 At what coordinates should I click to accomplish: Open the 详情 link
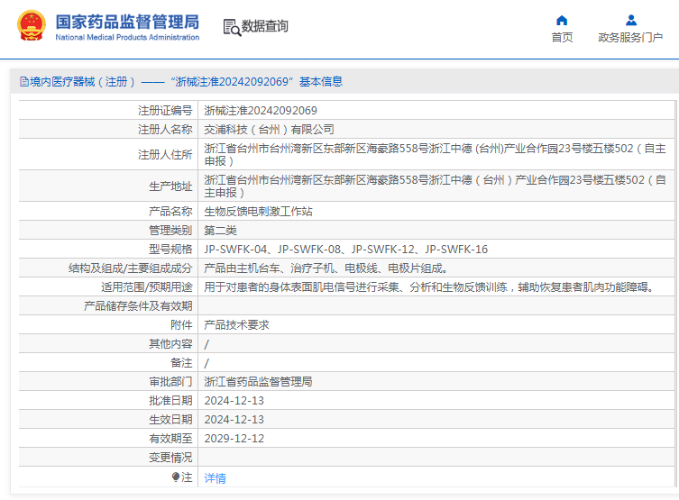[215, 478]
